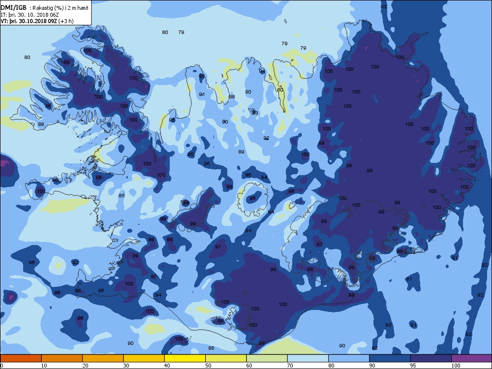Select the purple legend segment above 100
This screenshot has height=369, width=492.
(472, 358)
